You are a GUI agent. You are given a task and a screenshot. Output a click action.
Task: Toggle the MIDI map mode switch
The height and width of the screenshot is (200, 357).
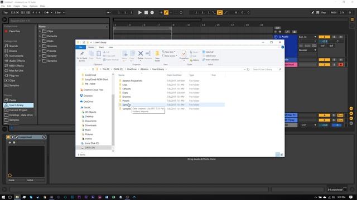(334, 12)
